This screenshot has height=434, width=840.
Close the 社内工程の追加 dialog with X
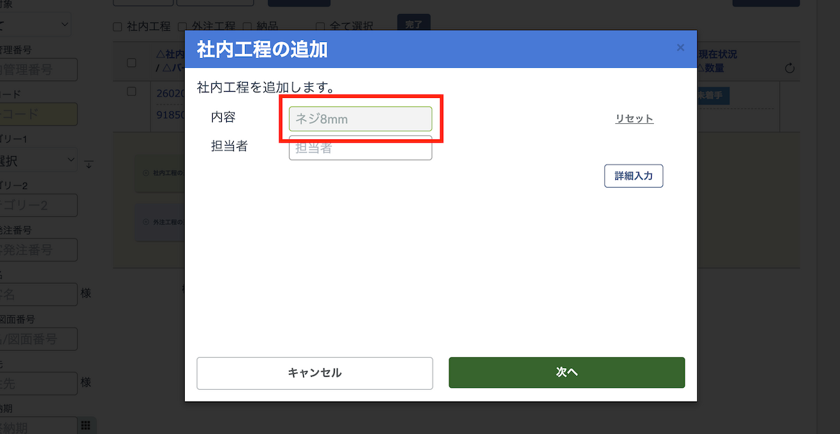click(x=680, y=48)
